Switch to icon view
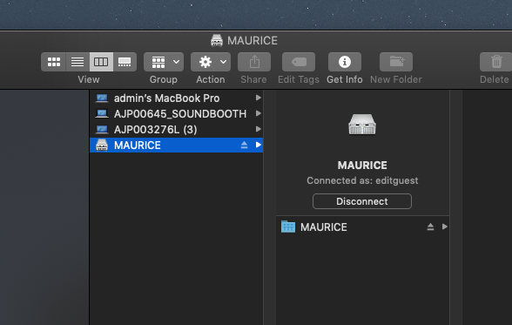Screen dimensions: 512x325 click(54, 62)
